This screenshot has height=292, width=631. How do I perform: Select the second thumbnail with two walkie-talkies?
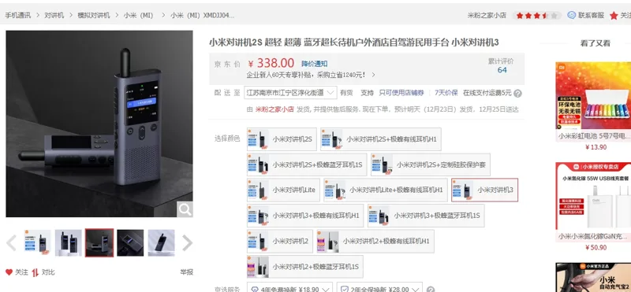point(69,242)
